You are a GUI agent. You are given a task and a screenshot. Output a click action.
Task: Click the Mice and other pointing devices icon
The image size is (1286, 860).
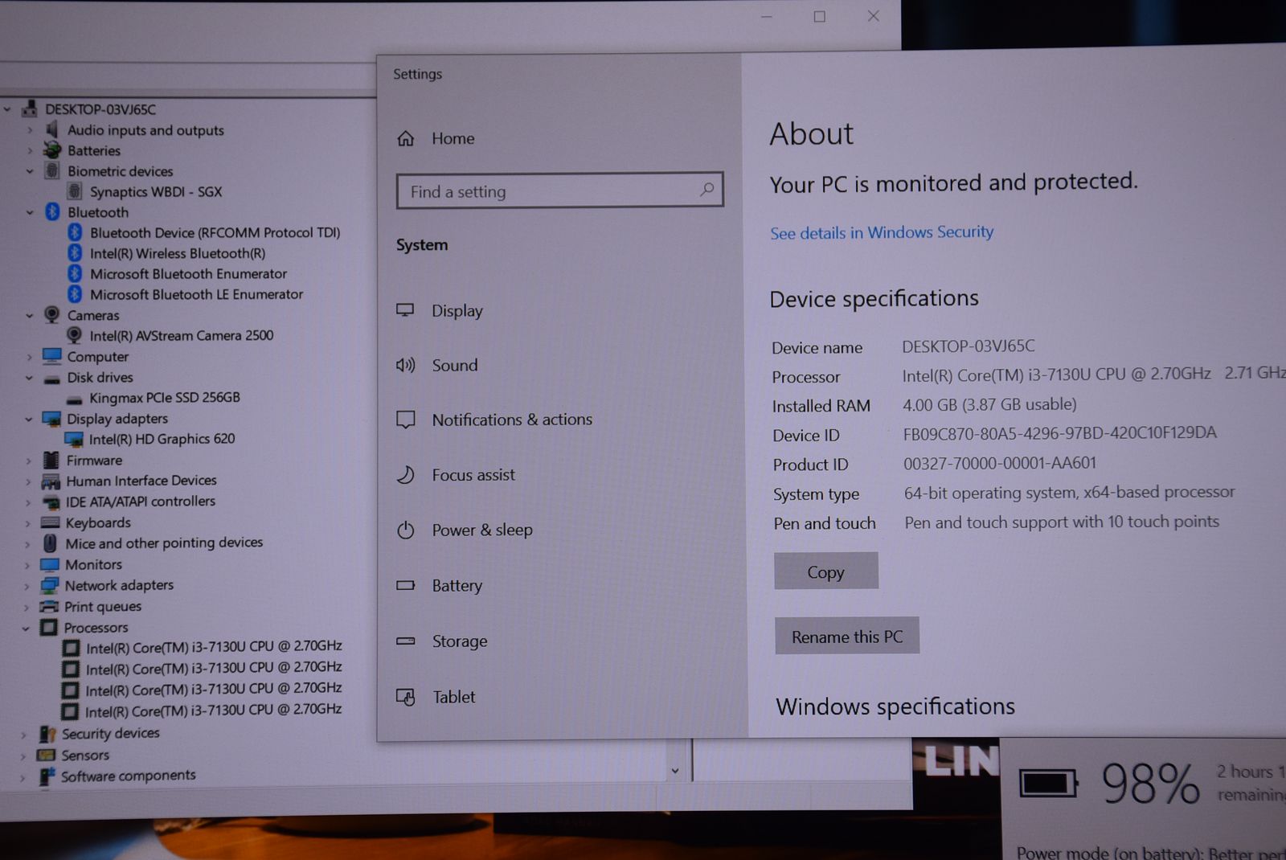pyautogui.click(x=50, y=543)
